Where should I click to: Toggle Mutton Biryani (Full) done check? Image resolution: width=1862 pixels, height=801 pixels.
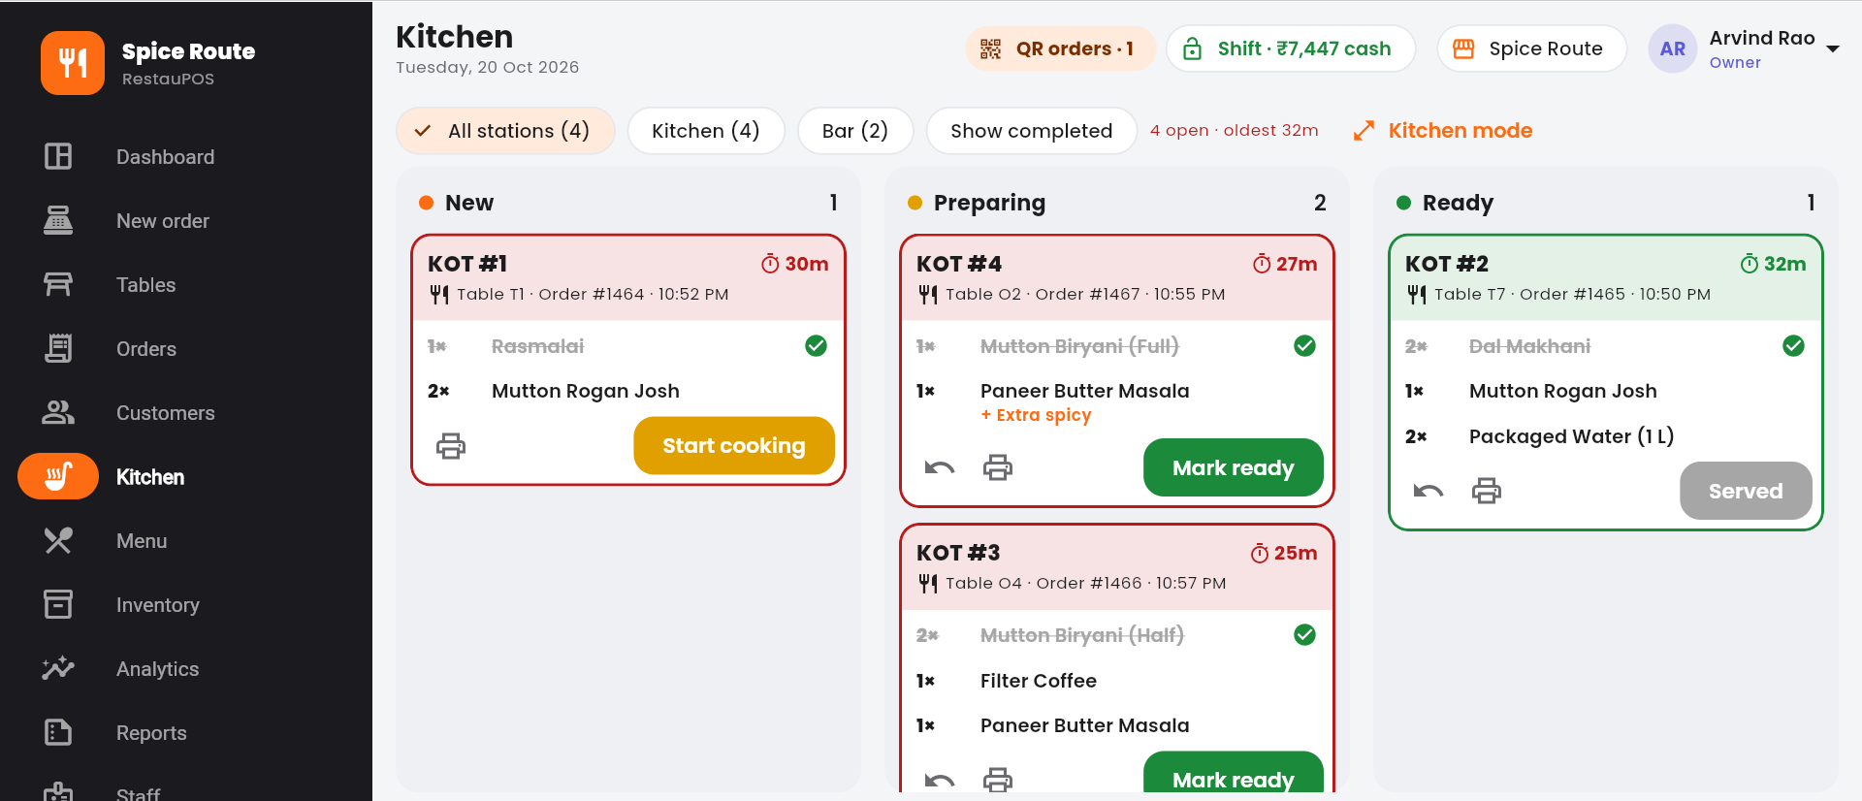click(1305, 346)
